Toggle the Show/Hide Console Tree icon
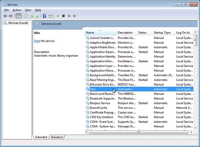The height and width of the screenshot is (147, 200). click(x=18, y=16)
